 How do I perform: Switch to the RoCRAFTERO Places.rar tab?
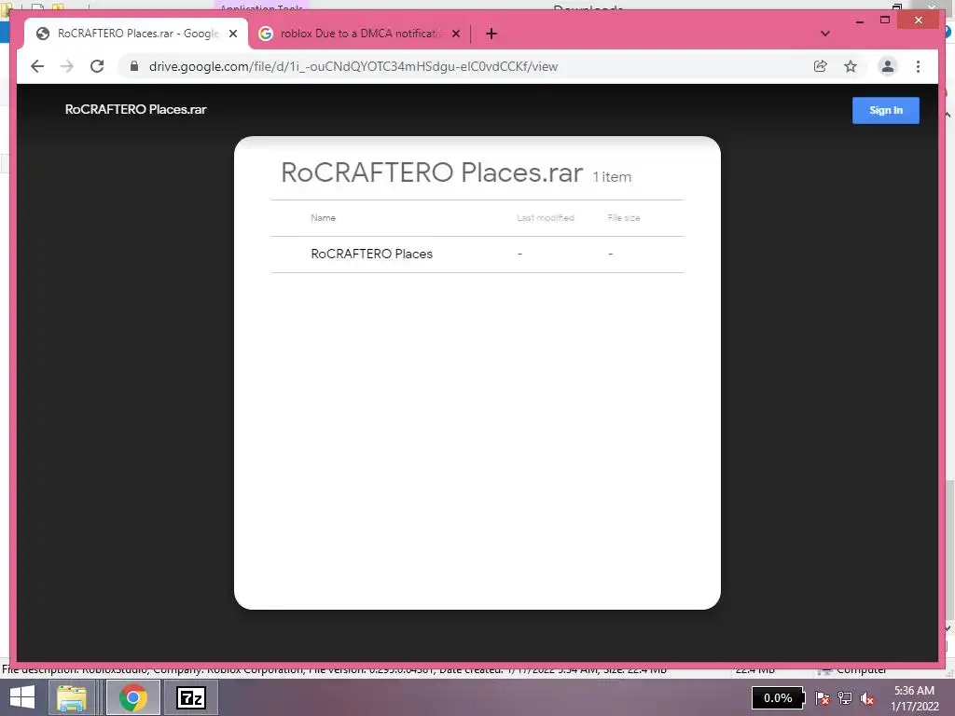136,34
